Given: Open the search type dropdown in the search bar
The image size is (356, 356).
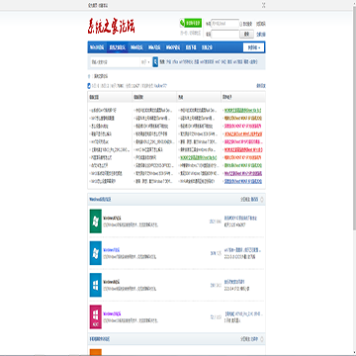Looking at the screenshot, I should pos(145,62).
